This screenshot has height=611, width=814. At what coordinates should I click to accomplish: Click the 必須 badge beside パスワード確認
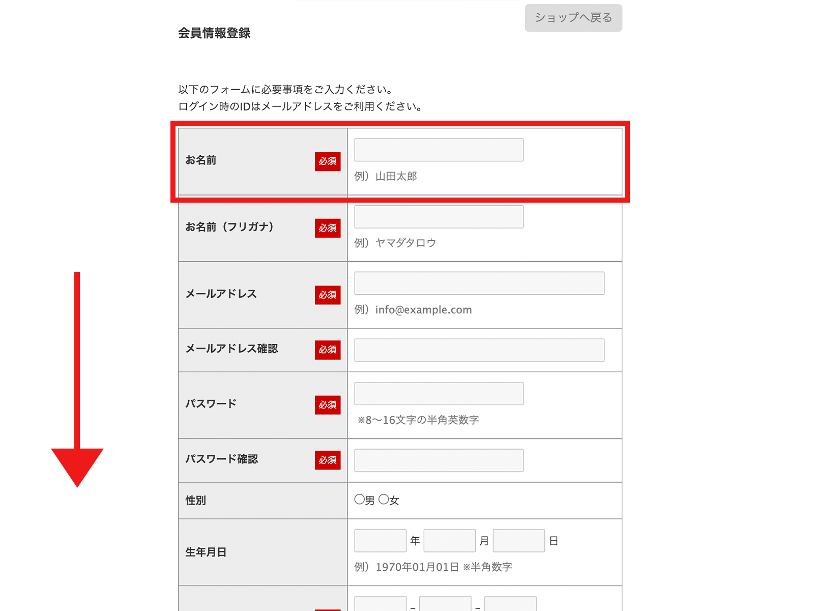tap(328, 460)
